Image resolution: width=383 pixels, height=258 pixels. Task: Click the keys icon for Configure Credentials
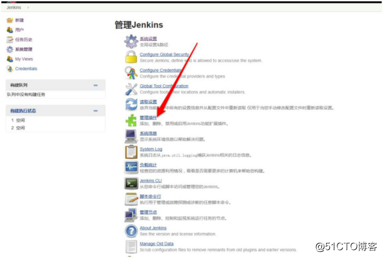click(131, 73)
